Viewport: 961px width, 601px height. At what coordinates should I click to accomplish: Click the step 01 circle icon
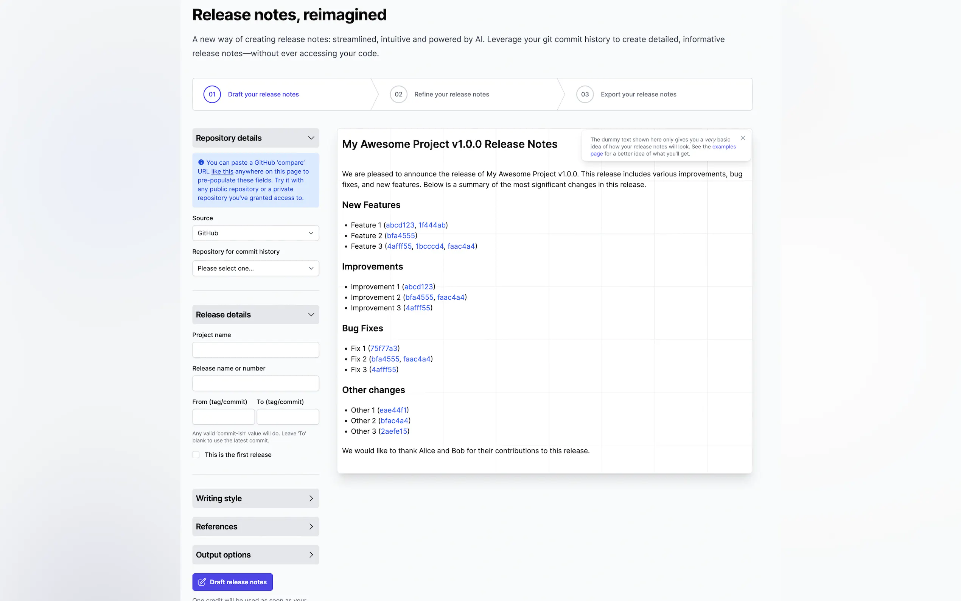[212, 94]
